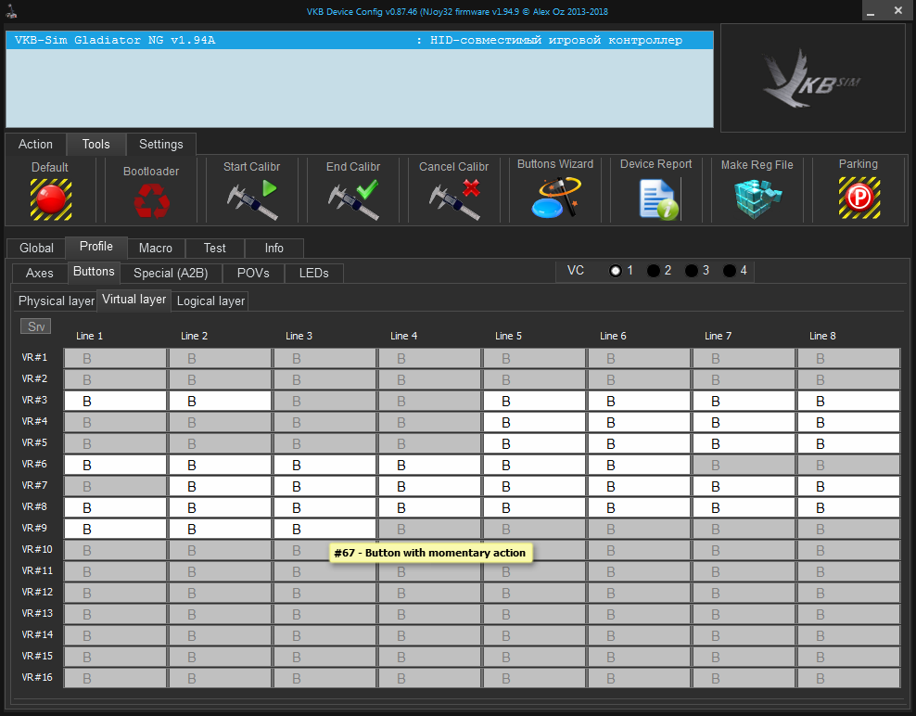This screenshot has height=716, width=916.
Task: Click VR#1 Line 1 disabled cell
Action: click(115, 358)
